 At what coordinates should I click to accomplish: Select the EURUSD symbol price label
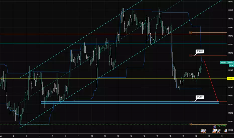point(223,62)
